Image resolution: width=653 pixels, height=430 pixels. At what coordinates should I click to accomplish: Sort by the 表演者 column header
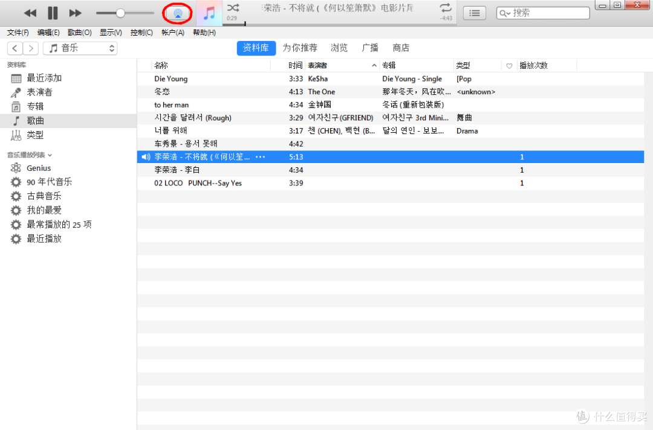(342, 65)
